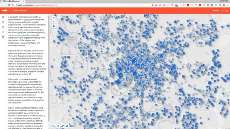Image resolution: width=230 pixels, height=129 pixels.
Task: Click the description panel vertical scrollbar
Action: click(x=49, y=68)
